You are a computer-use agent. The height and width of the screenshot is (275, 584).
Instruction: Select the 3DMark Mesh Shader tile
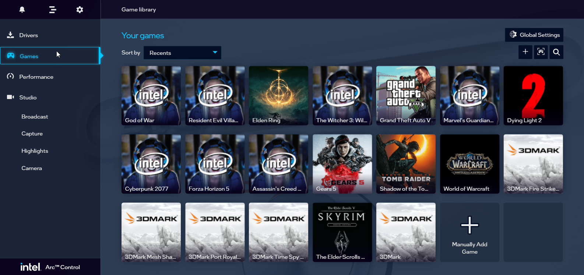tap(151, 232)
